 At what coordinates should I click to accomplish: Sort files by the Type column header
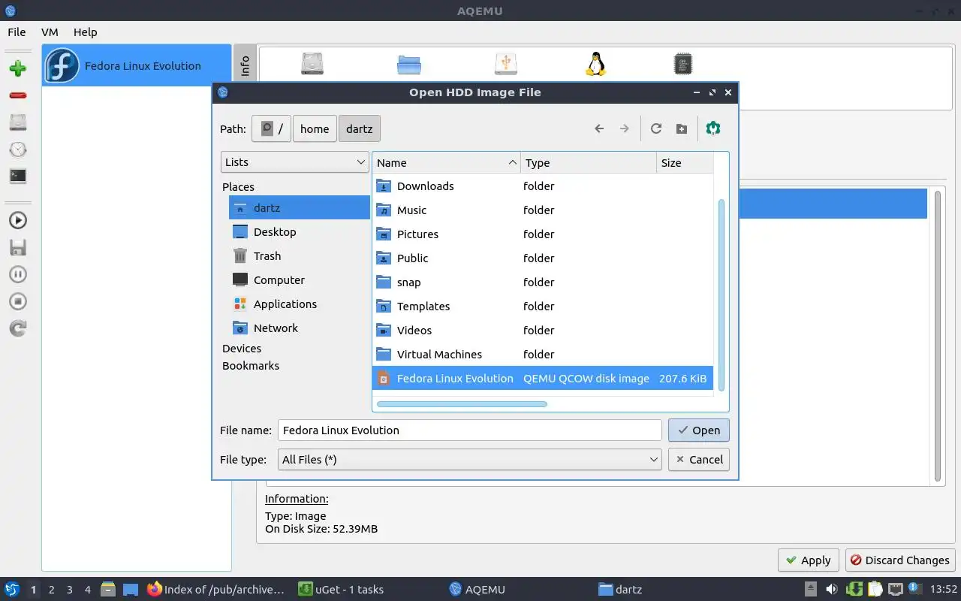pyautogui.click(x=589, y=163)
